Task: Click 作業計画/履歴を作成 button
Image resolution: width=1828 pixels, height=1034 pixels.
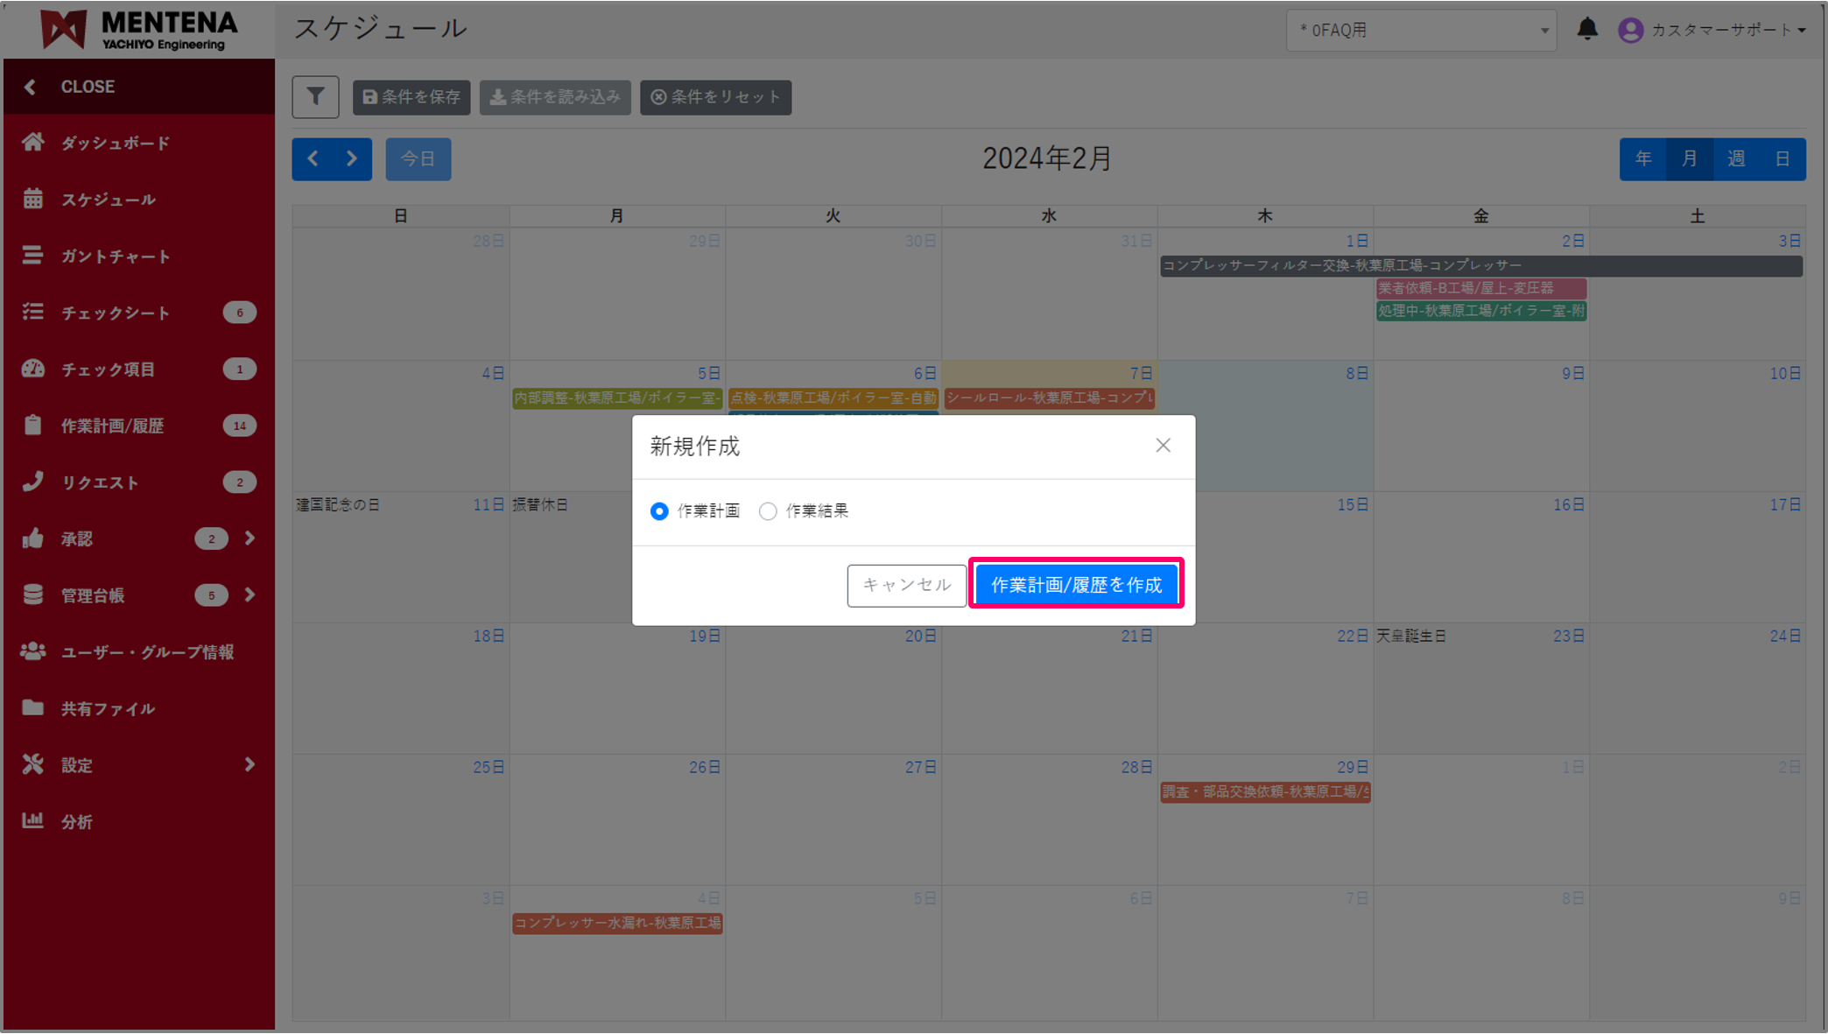Action: click(x=1076, y=585)
